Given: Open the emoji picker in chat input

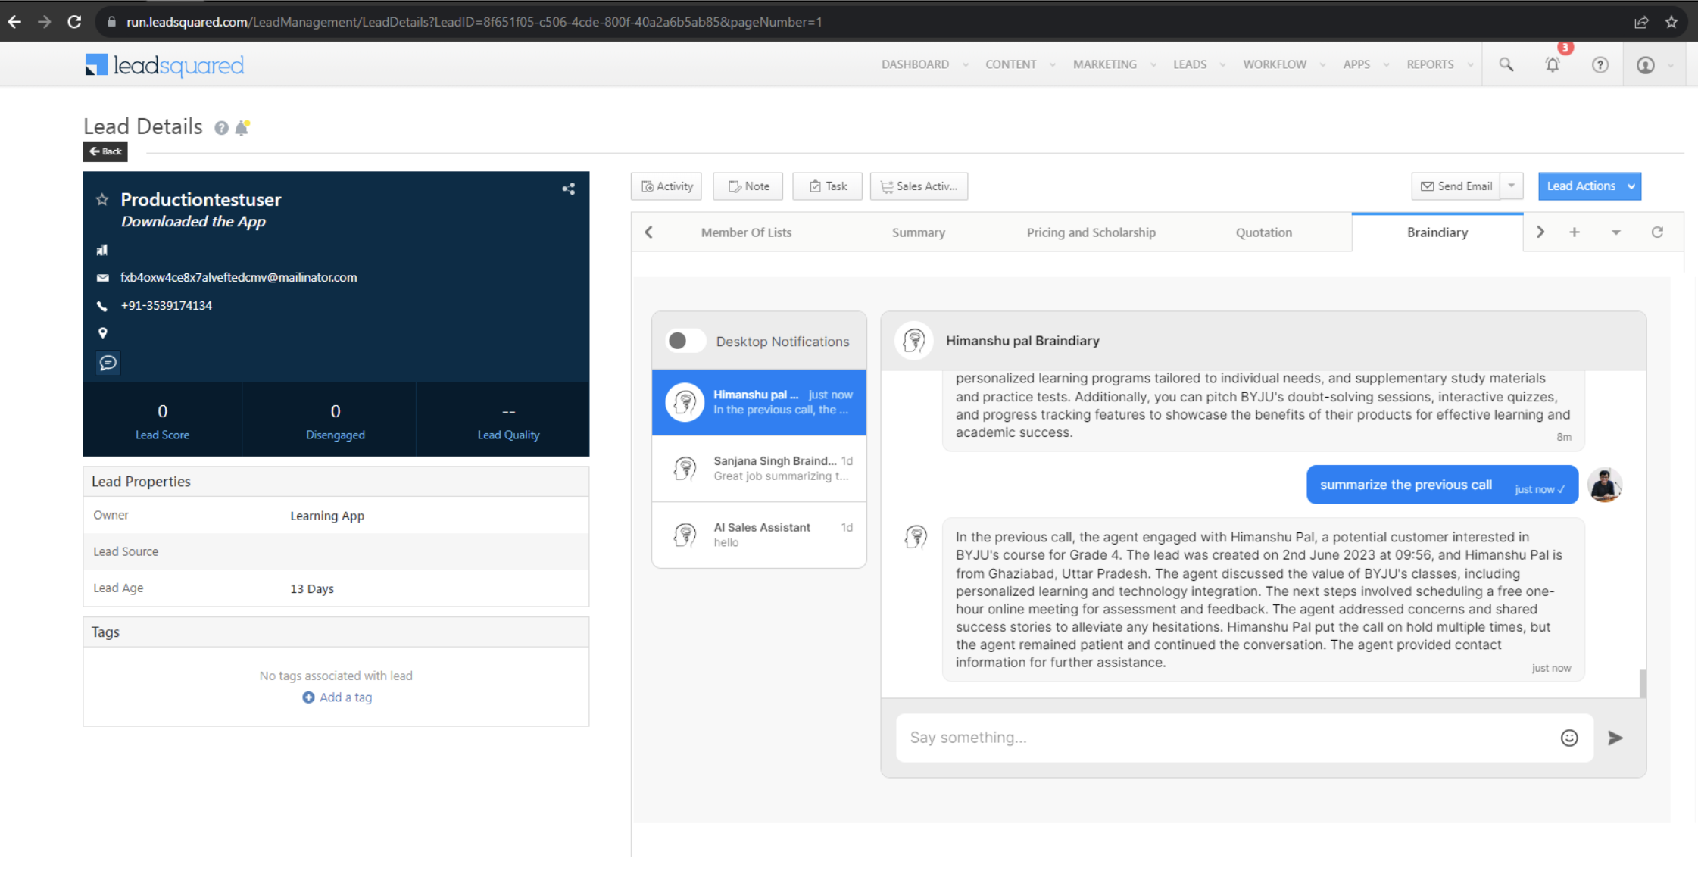Looking at the screenshot, I should 1569,738.
